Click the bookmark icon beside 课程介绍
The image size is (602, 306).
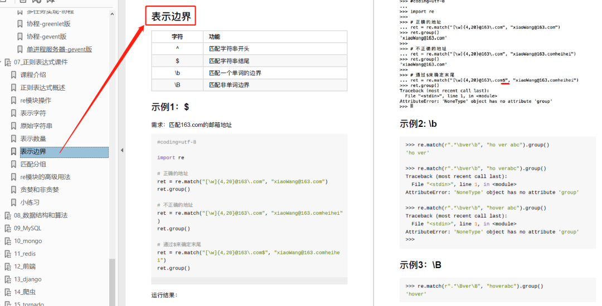point(14,75)
